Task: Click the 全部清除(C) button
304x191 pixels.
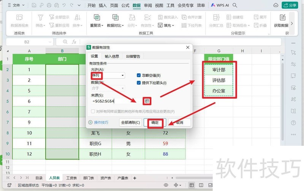Action: (130, 123)
